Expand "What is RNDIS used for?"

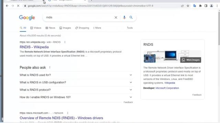pos(76,75)
